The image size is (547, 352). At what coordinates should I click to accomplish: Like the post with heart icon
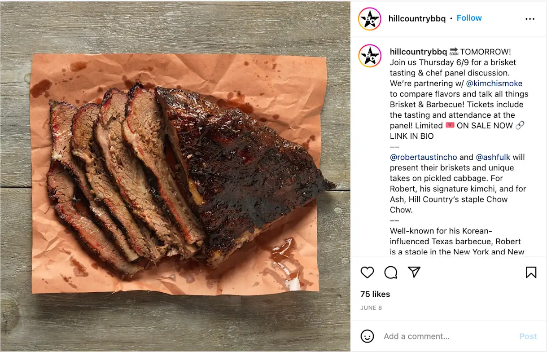click(x=367, y=272)
